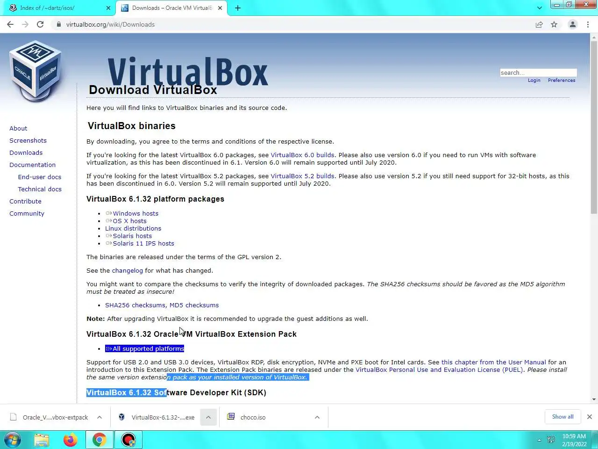
Task: Click the scrollbar down arrow
Action: (594, 400)
